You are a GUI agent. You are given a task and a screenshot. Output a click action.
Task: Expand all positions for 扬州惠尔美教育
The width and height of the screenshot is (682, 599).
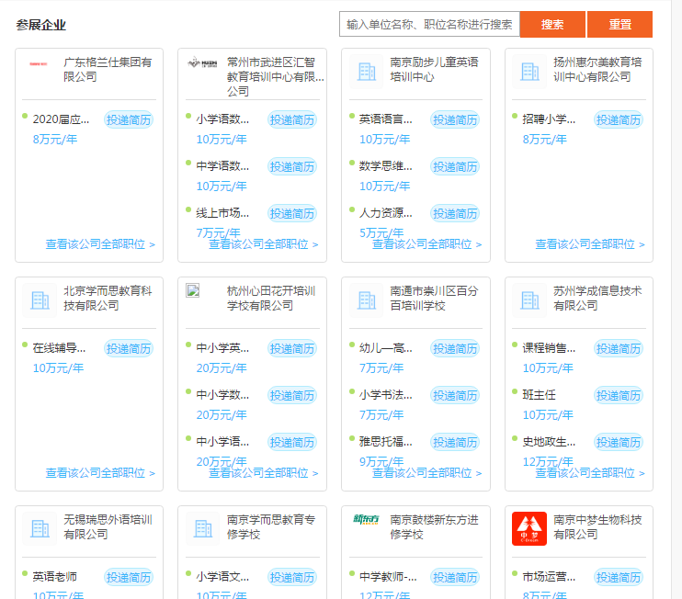pos(590,244)
